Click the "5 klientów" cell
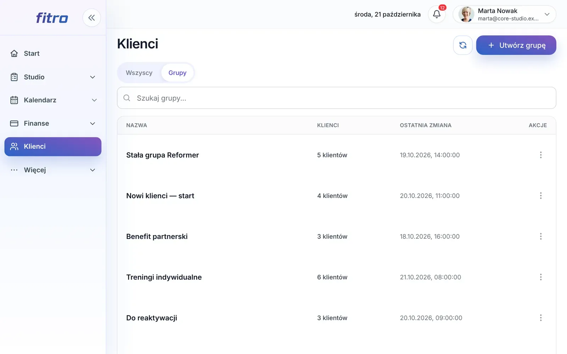 332,155
